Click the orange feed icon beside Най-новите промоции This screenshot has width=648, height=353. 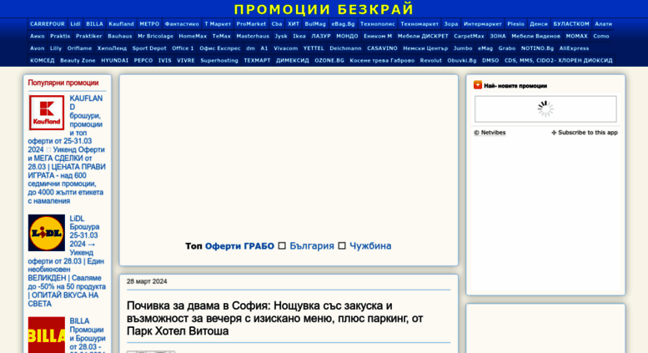click(x=478, y=85)
